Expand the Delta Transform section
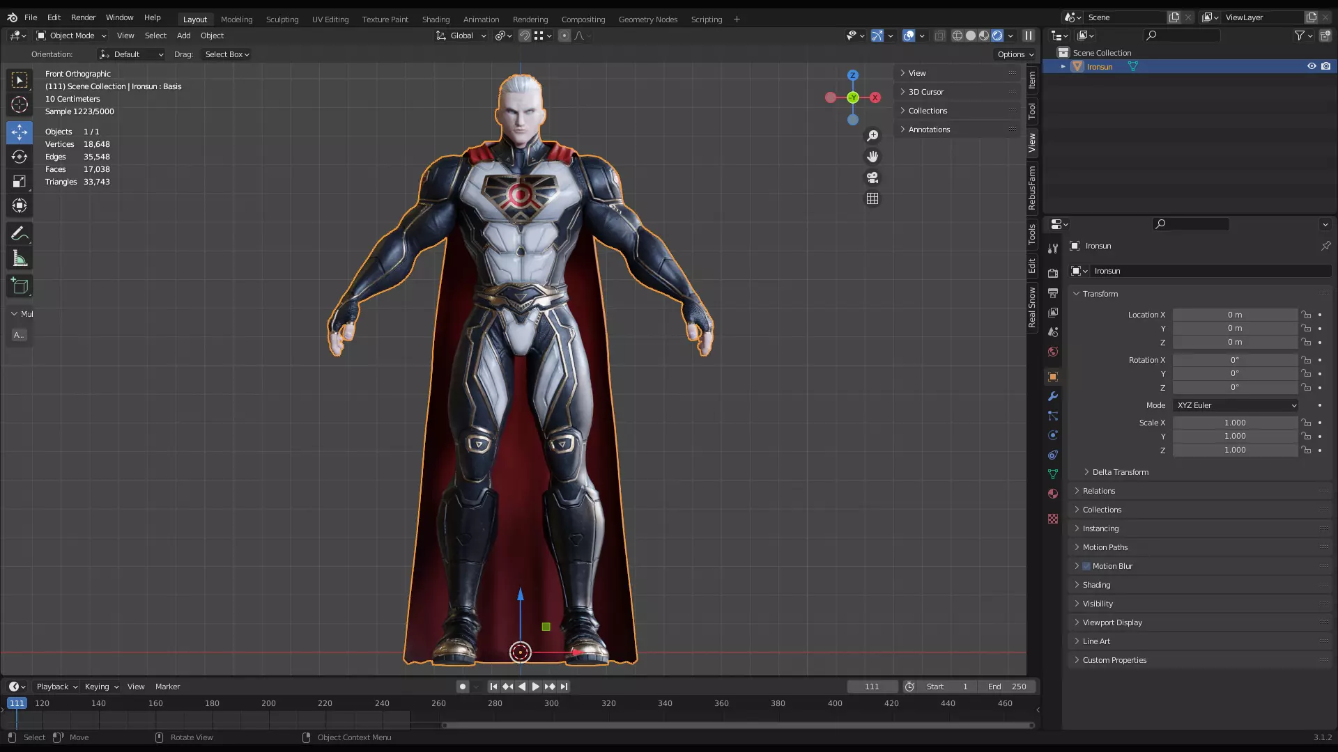Screen dimensions: 1338x752 (x=1119, y=472)
